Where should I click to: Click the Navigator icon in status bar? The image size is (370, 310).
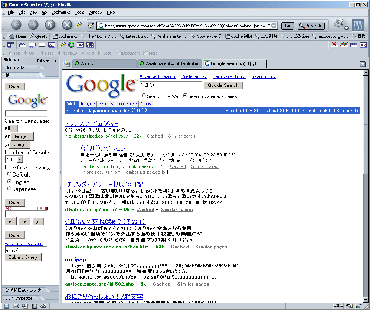click(7, 306)
